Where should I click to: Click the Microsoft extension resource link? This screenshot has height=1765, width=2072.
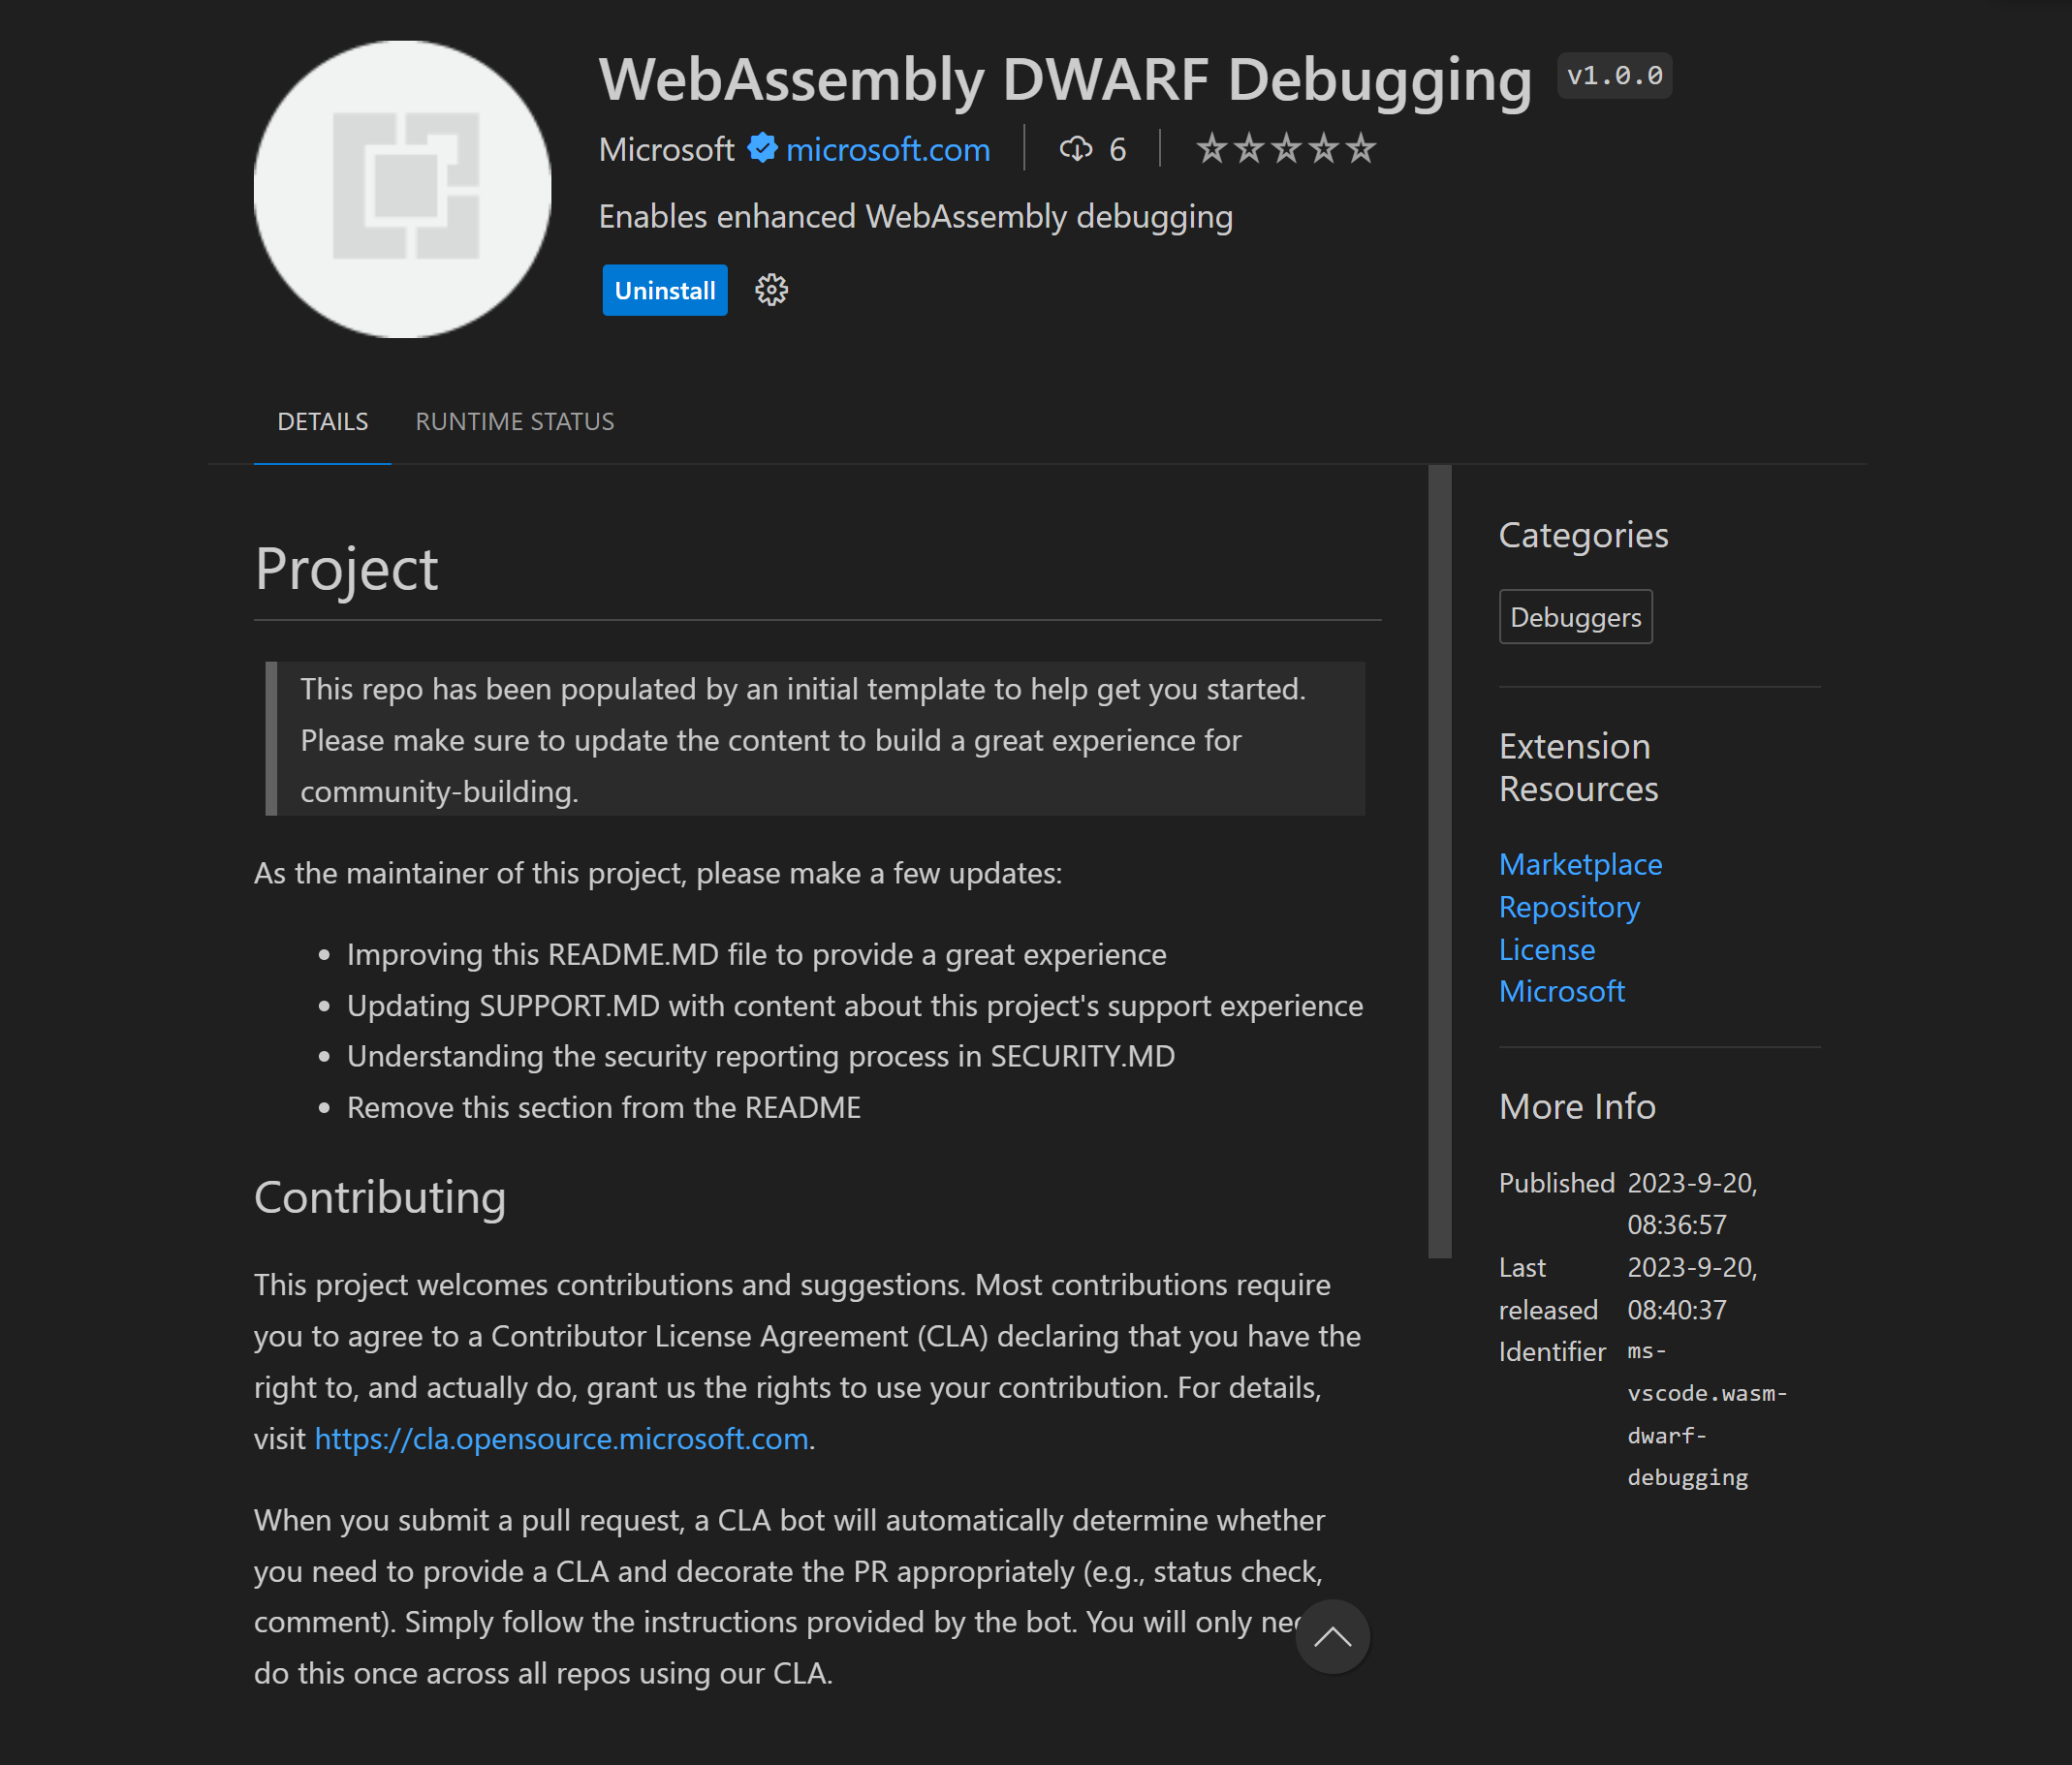pos(1561,990)
